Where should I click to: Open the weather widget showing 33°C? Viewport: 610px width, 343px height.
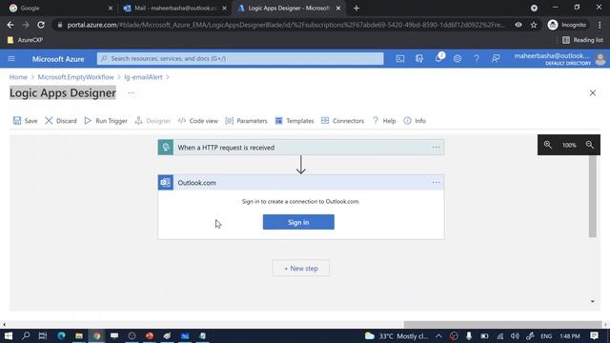point(396,336)
